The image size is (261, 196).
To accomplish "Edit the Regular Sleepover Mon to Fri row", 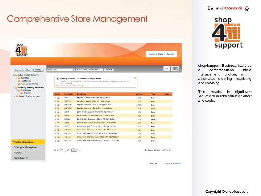I will click(x=55, y=105).
